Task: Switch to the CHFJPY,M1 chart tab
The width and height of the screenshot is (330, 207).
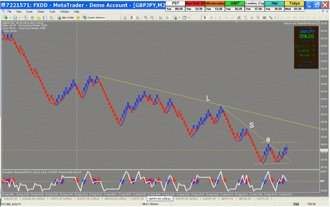Action: 262,199
